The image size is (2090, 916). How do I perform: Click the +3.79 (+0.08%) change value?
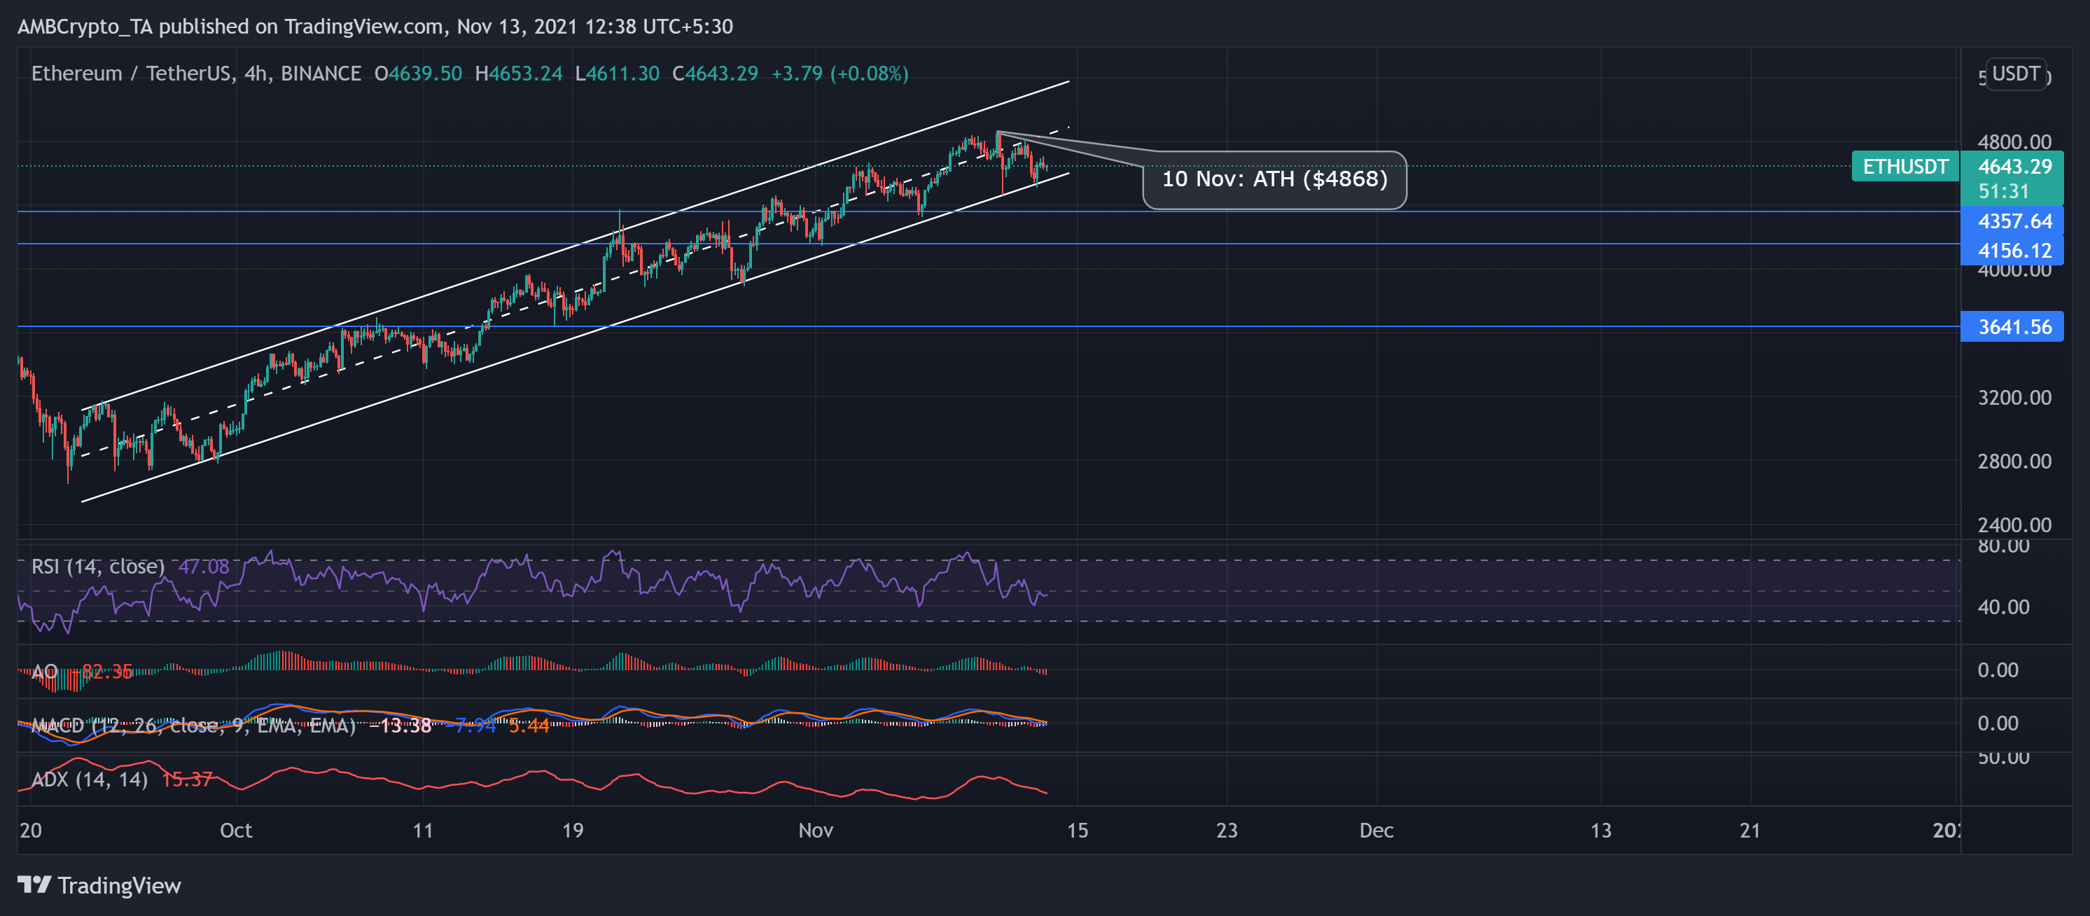pyautogui.click(x=840, y=74)
